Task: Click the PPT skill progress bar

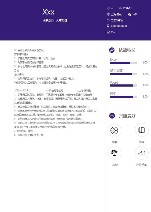Action: 124,97
